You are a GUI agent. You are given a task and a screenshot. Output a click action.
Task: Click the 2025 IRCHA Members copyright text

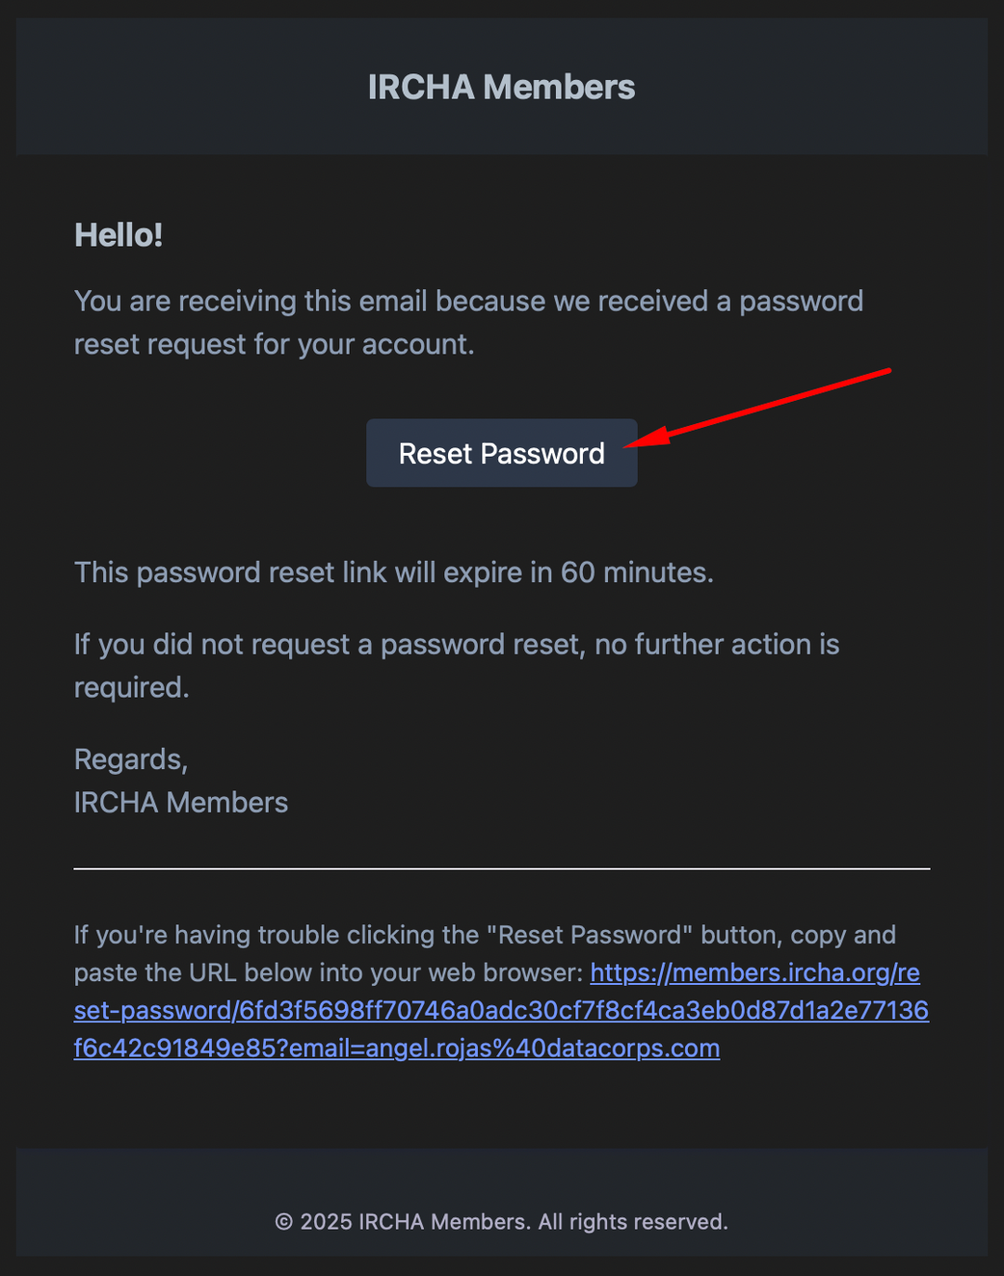tap(501, 1221)
